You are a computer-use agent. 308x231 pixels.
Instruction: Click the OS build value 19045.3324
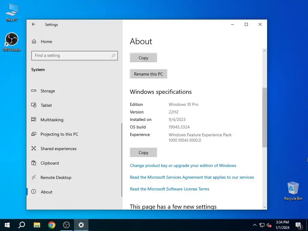click(179, 127)
